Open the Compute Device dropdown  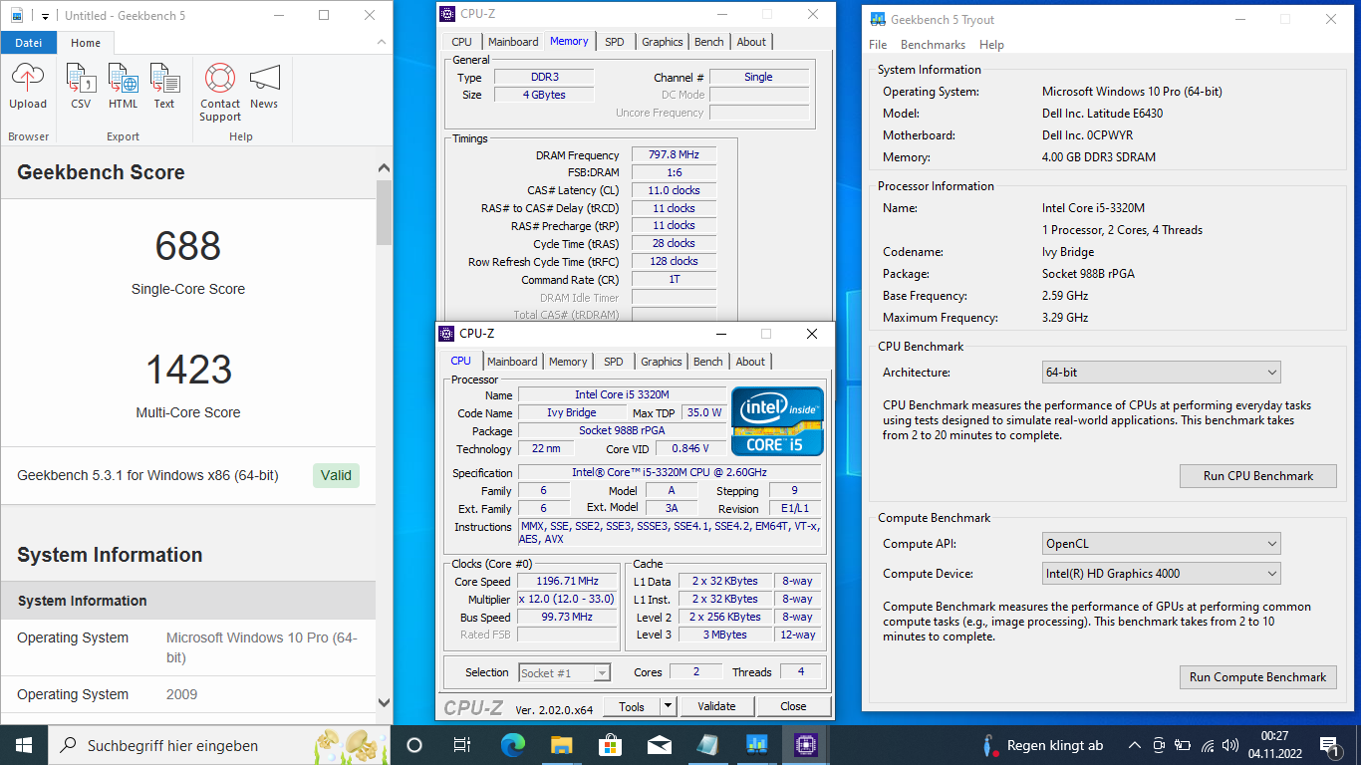point(1161,574)
